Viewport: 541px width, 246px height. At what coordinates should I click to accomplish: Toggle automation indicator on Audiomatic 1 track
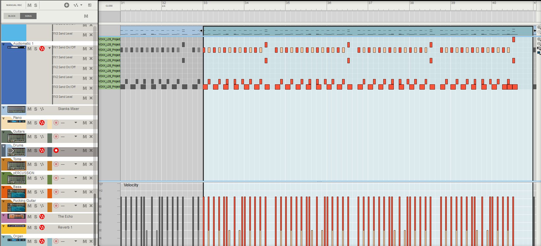coord(42,49)
